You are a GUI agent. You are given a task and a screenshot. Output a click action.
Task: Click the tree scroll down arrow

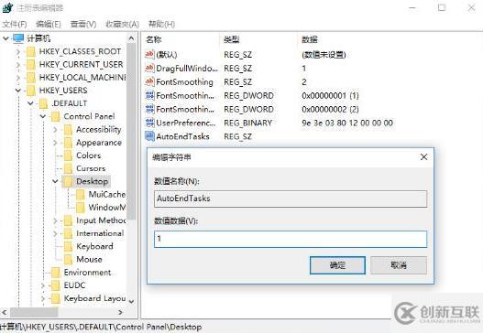tap(131, 301)
